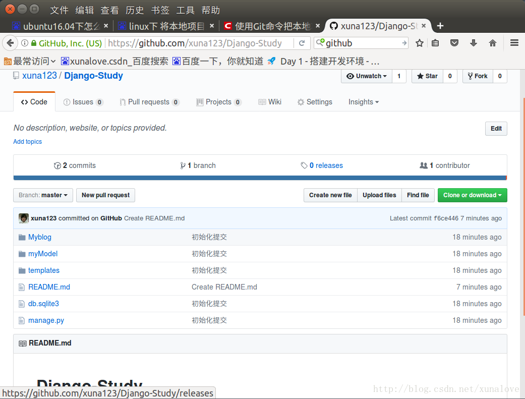Open the 帮助 menu

[211, 10]
